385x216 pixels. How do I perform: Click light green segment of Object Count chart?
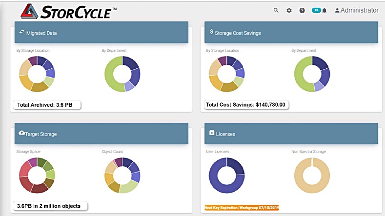[129, 188]
